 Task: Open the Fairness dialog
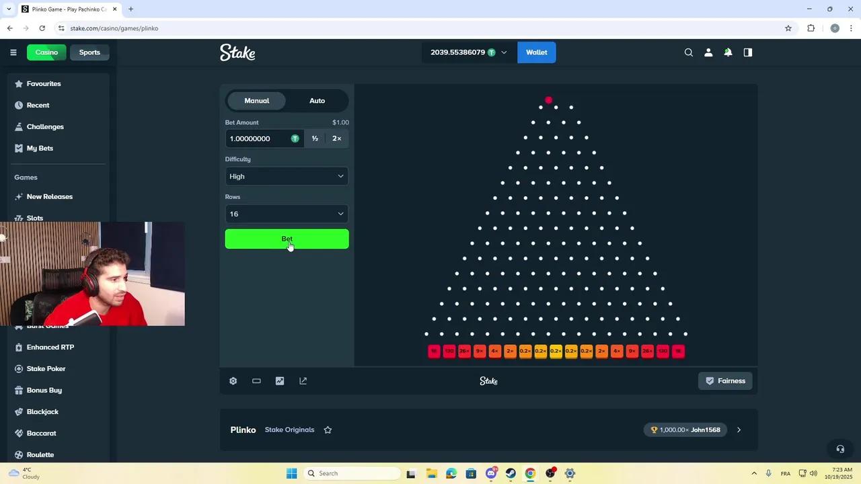725,381
